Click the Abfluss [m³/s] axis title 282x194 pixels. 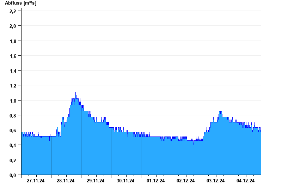pyautogui.click(x=20, y=3)
